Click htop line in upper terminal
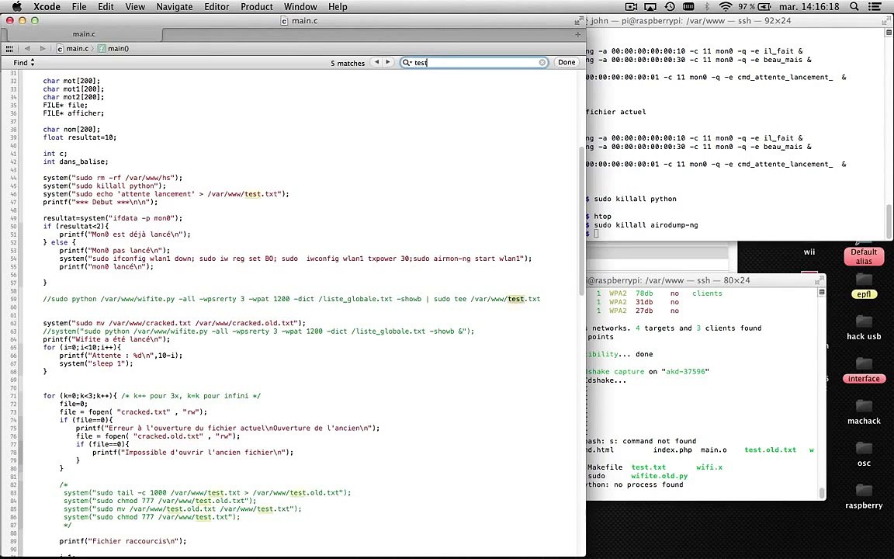Viewport: 894px width, 559px height. pos(602,216)
